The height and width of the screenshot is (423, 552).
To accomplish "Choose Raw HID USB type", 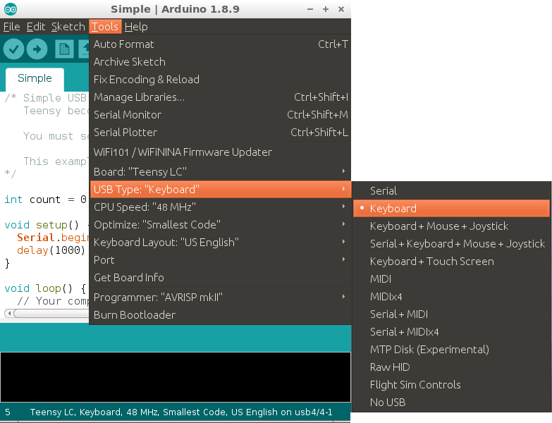I will (451, 367).
